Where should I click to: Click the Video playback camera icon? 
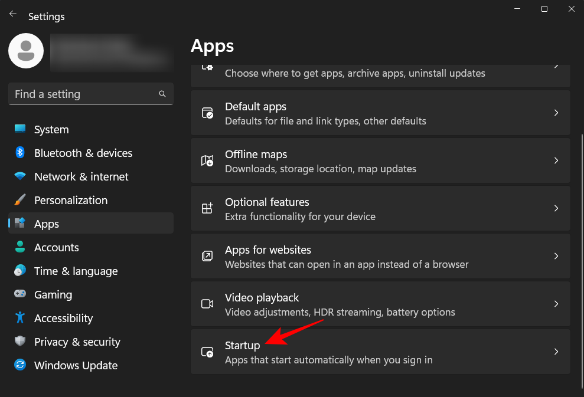[207, 304]
